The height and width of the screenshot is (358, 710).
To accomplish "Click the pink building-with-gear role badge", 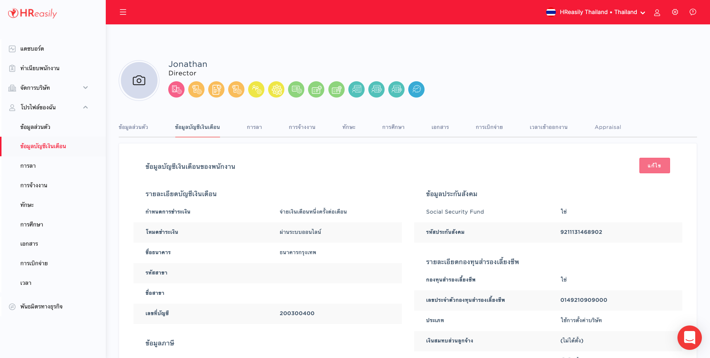I will point(176,89).
